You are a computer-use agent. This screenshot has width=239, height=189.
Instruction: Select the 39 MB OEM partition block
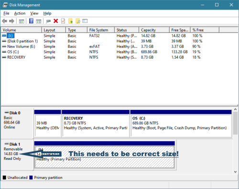click(48, 124)
